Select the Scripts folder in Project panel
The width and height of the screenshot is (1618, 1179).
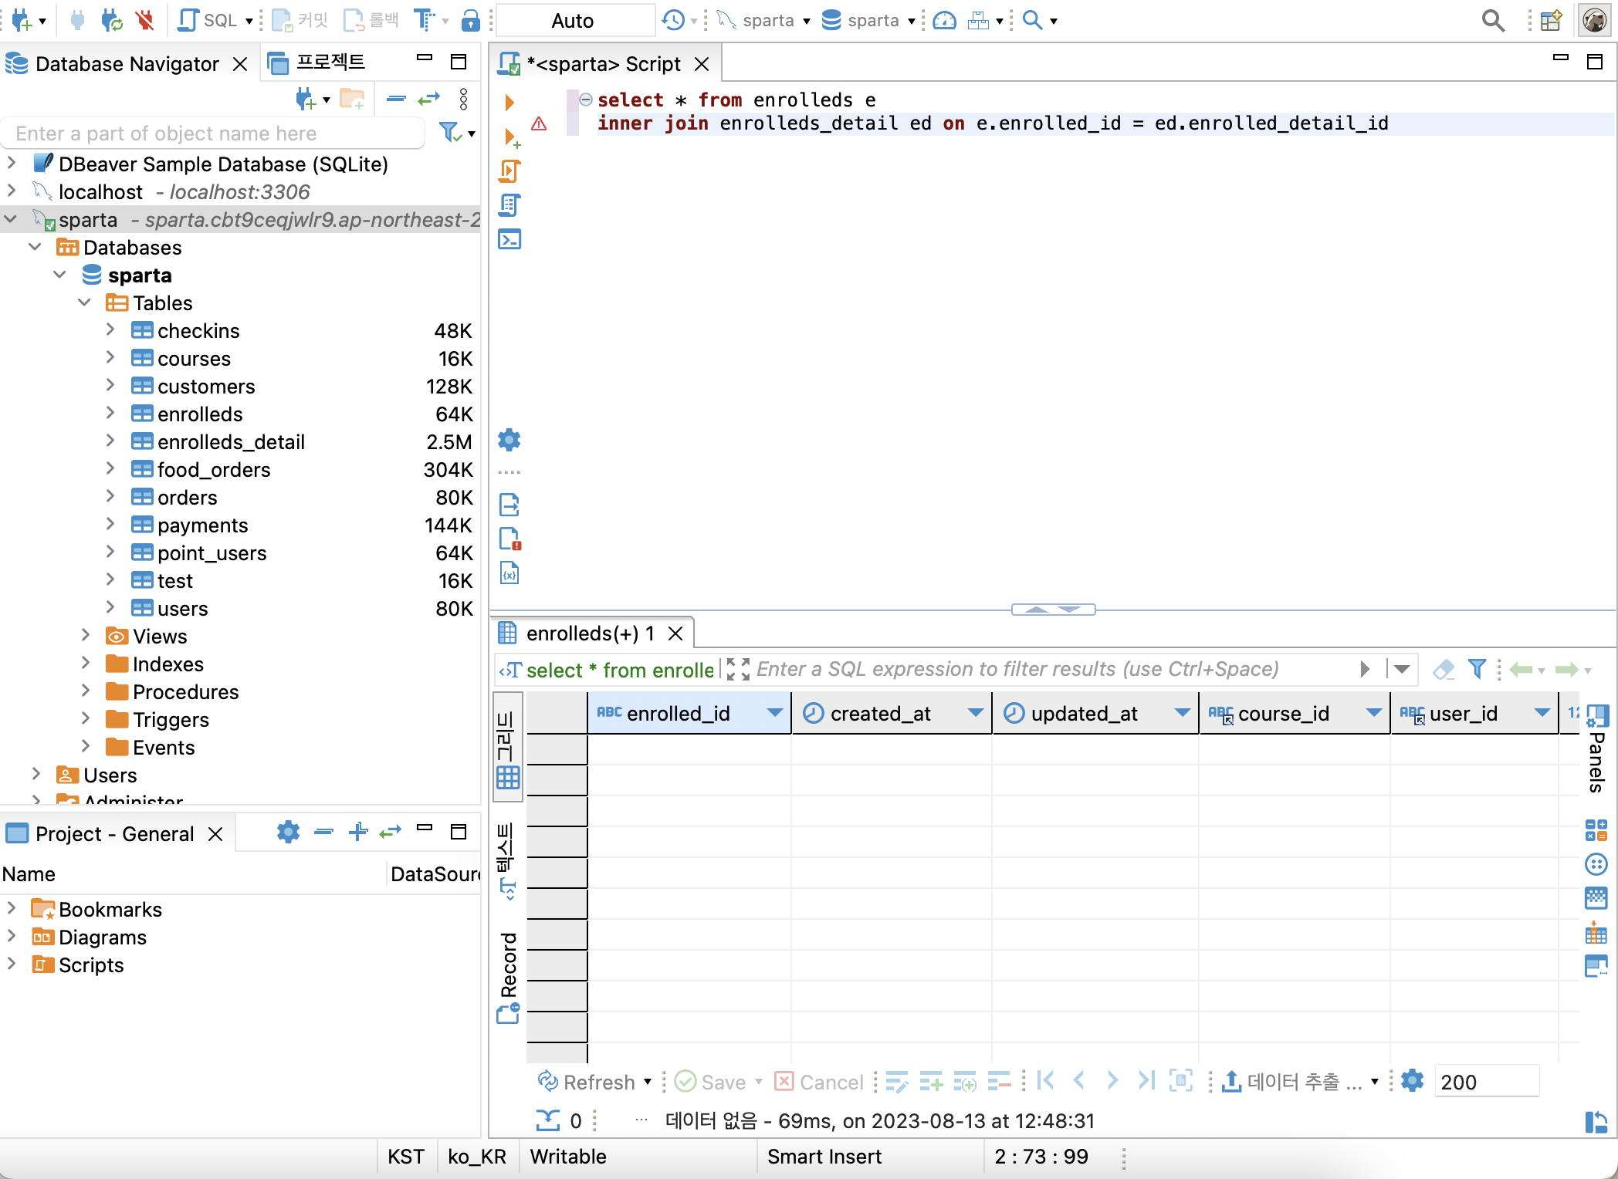(91, 964)
